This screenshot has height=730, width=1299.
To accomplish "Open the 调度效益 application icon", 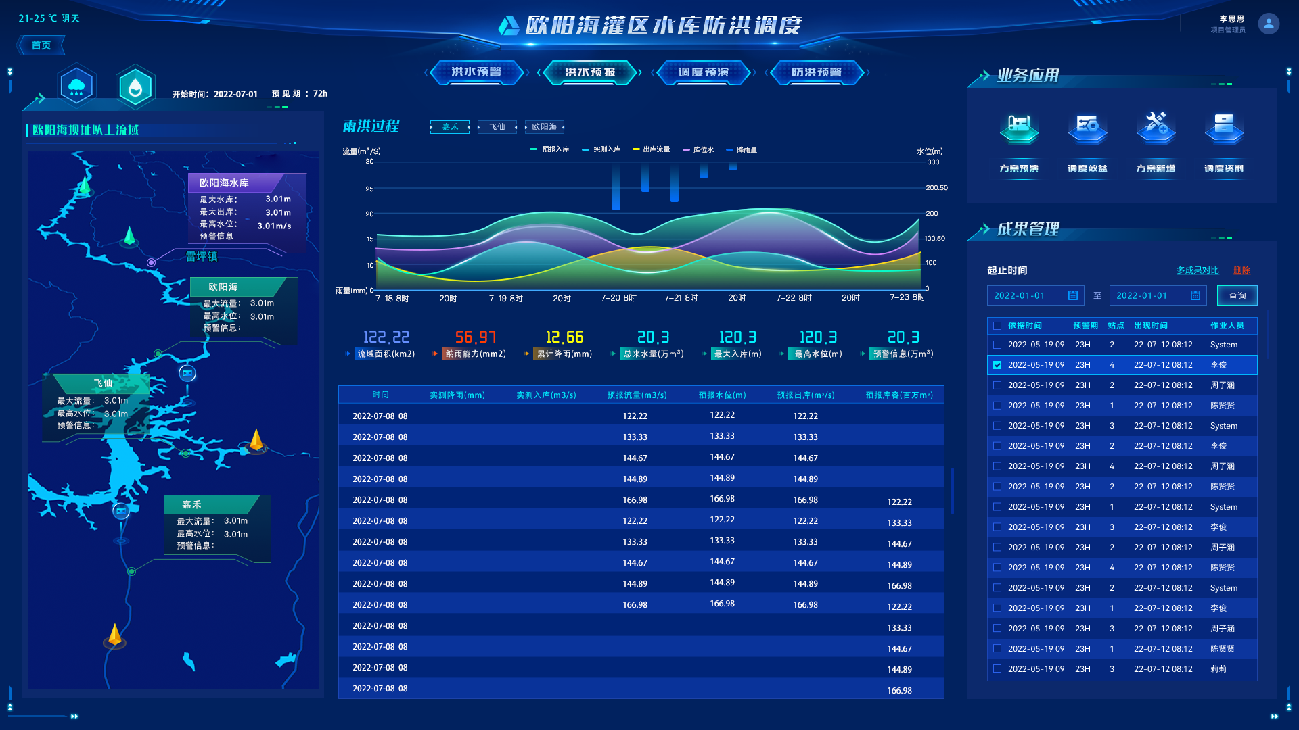I will coord(1087,128).
